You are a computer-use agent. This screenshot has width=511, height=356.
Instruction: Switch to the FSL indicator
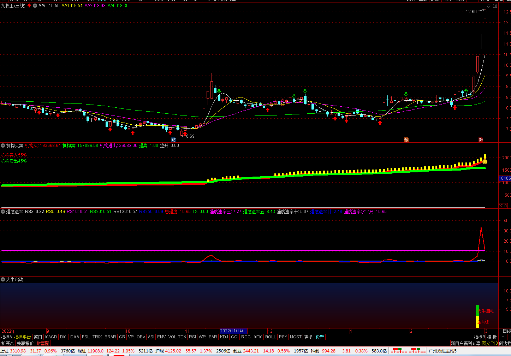tap(86, 337)
